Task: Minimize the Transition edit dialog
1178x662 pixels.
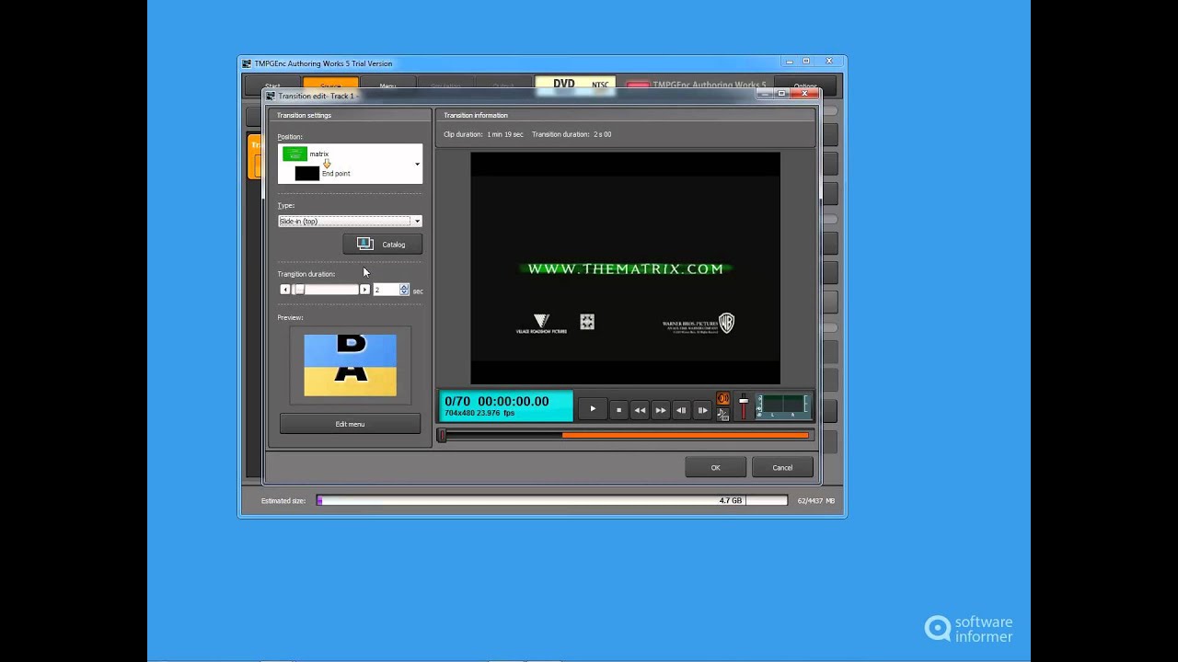Action: coord(765,94)
